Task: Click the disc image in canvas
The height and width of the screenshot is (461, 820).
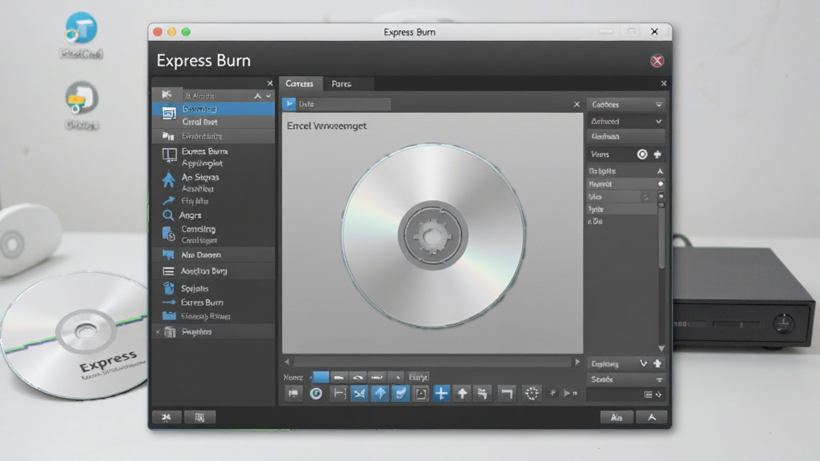Action: pos(433,235)
